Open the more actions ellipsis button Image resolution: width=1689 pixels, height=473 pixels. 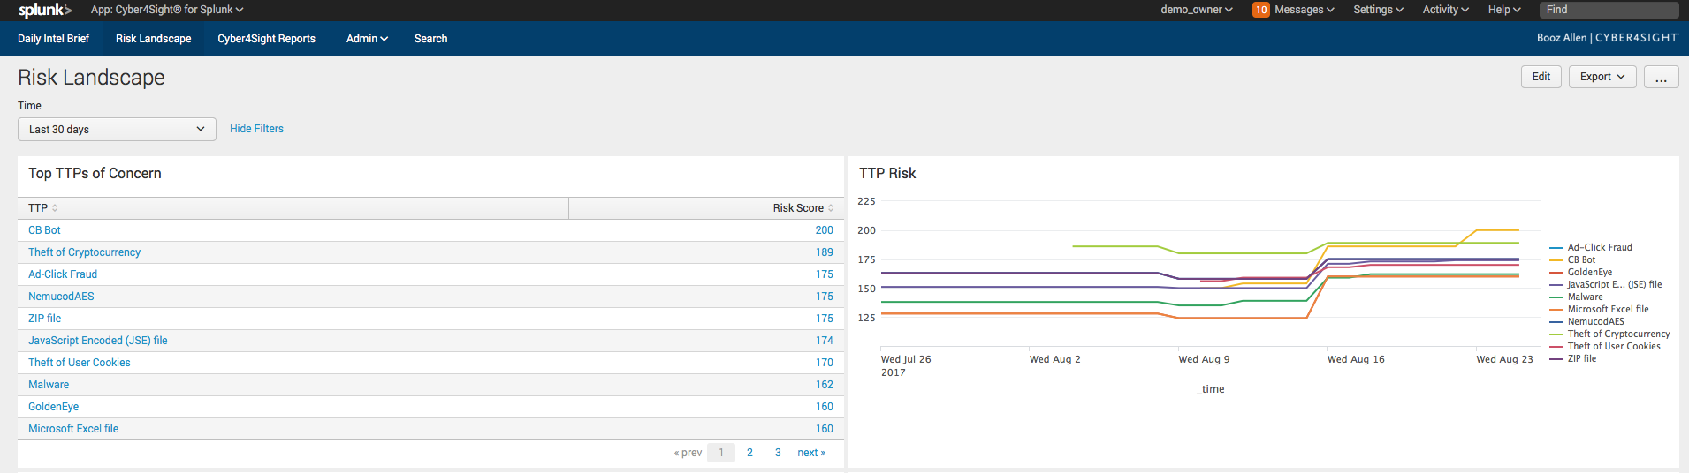coord(1661,77)
